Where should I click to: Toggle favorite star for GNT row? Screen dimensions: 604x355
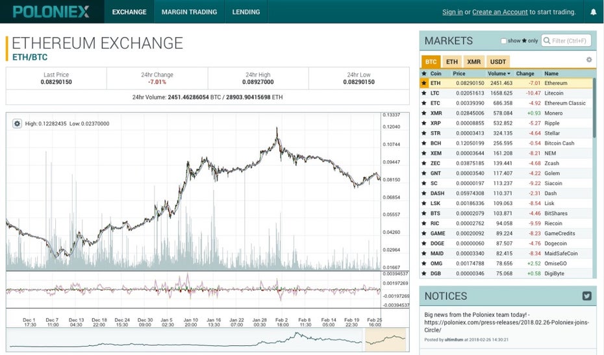424,173
